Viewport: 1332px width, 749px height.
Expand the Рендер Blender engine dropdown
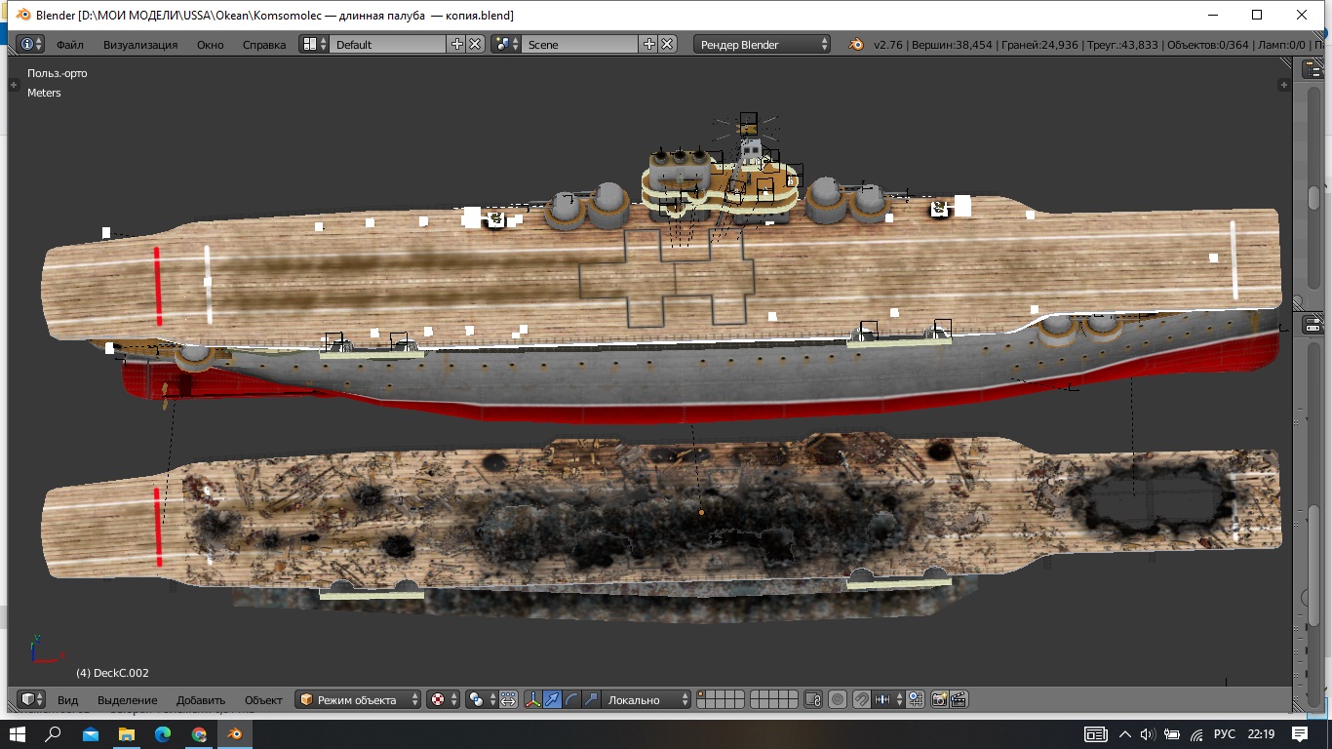point(763,44)
